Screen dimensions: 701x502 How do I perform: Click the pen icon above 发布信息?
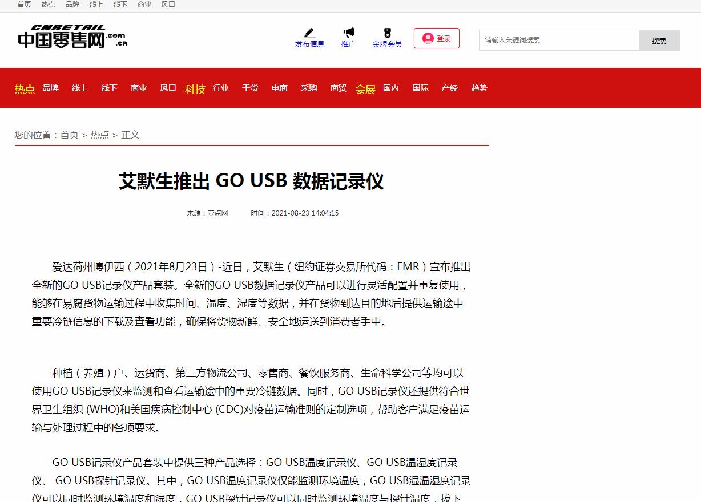pos(310,33)
